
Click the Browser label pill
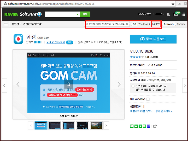169,24
